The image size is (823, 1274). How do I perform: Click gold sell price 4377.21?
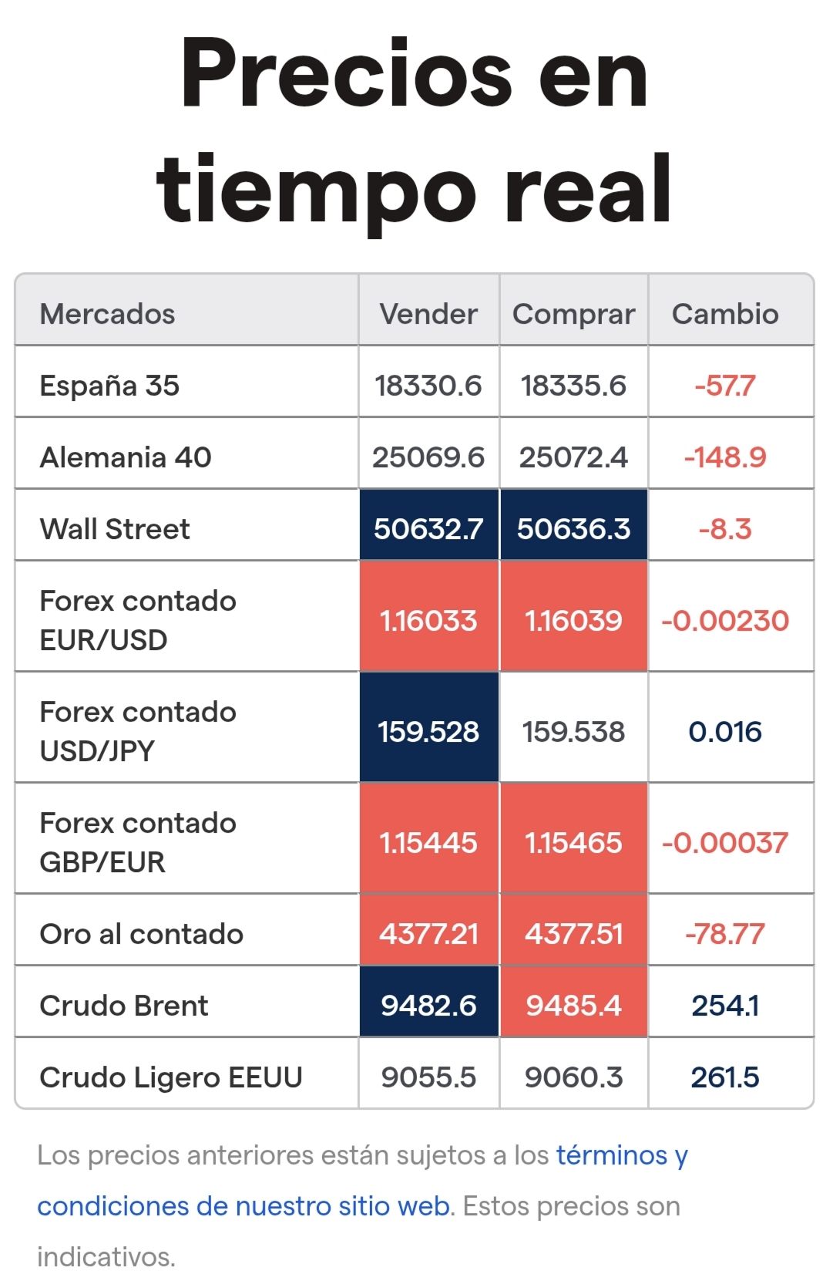pos(428,934)
